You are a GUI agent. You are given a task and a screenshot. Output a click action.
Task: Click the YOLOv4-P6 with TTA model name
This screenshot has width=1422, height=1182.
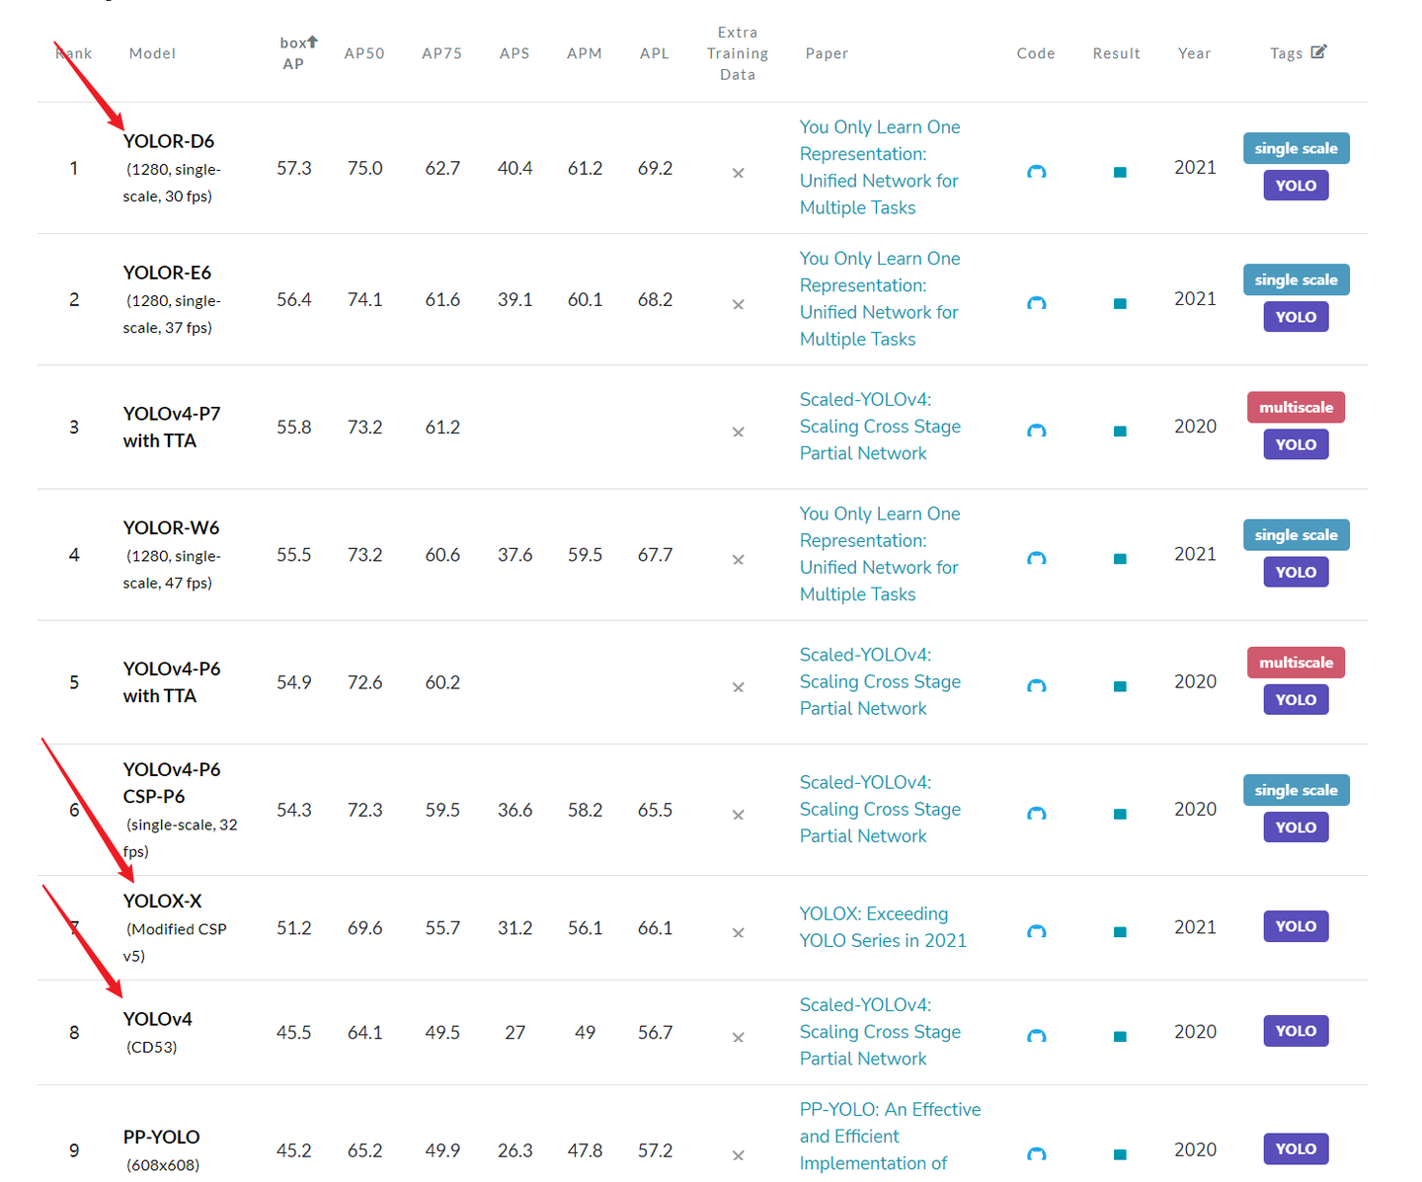[172, 682]
